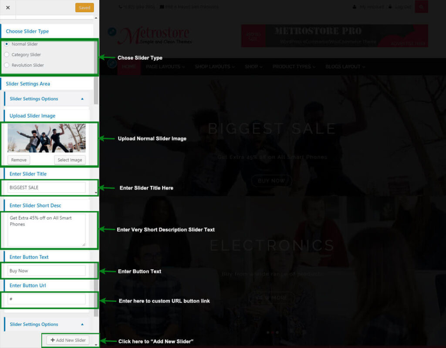The width and height of the screenshot is (446, 348).
Task: Collapse the first Slider Settings Options section
Action: pos(82,99)
